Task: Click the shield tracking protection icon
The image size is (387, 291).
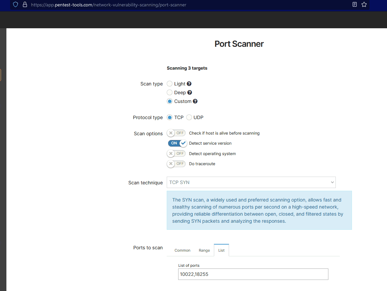Action: click(15, 5)
